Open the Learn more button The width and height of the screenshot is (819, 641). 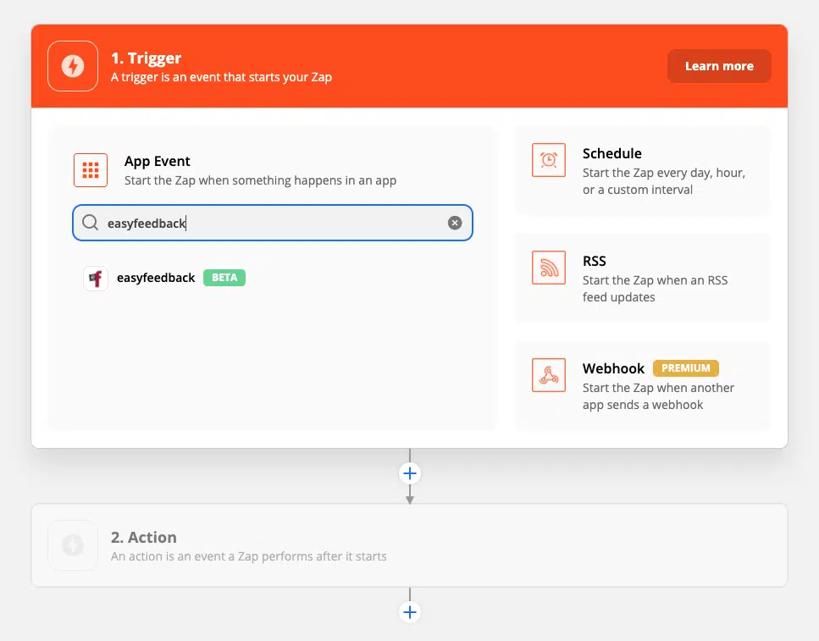719,66
